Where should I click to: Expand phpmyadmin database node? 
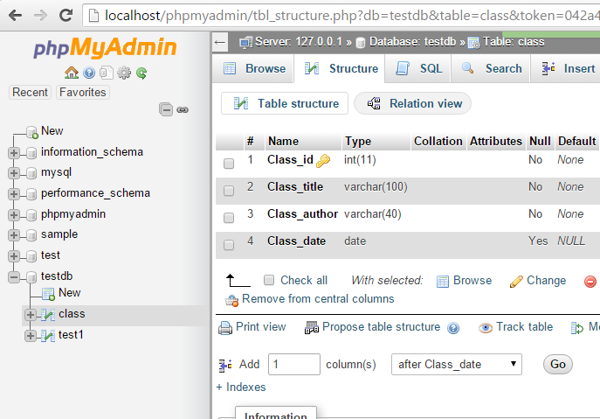(14, 214)
